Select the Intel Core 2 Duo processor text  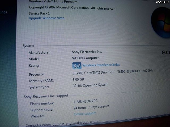point(113,72)
